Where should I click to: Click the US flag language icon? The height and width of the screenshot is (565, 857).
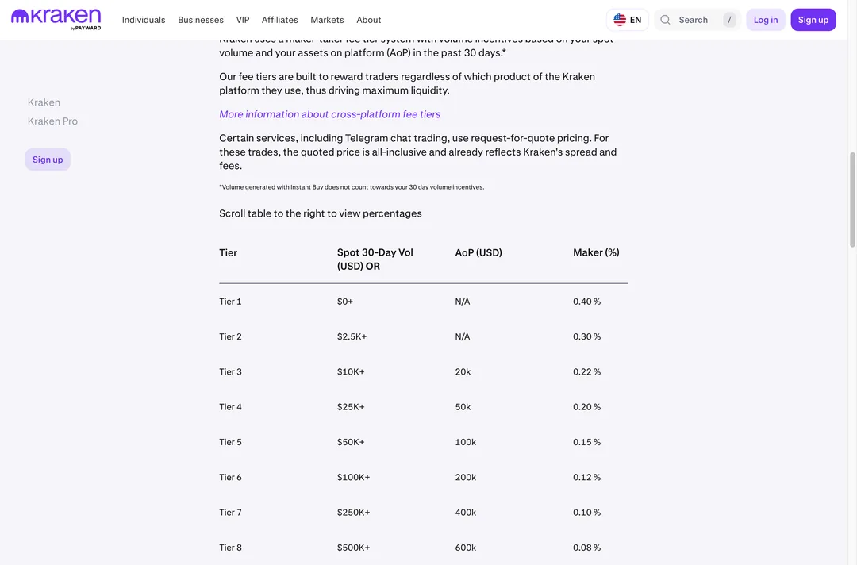619,20
